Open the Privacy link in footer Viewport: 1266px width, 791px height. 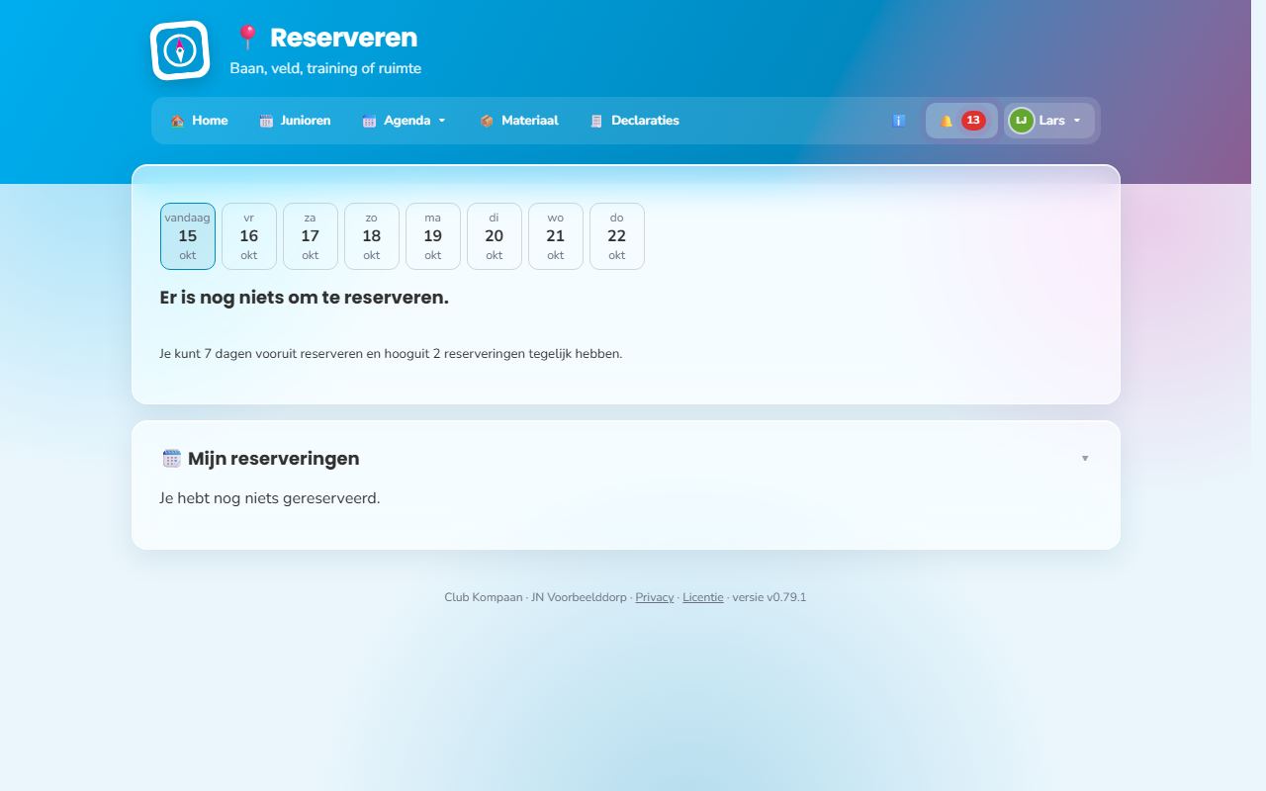click(x=655, y=597)
